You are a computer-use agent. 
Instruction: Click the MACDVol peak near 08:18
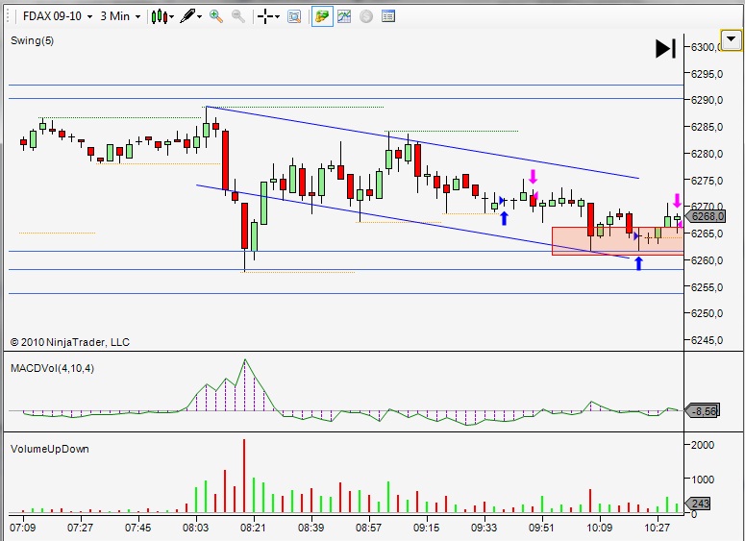pos(245,360)
